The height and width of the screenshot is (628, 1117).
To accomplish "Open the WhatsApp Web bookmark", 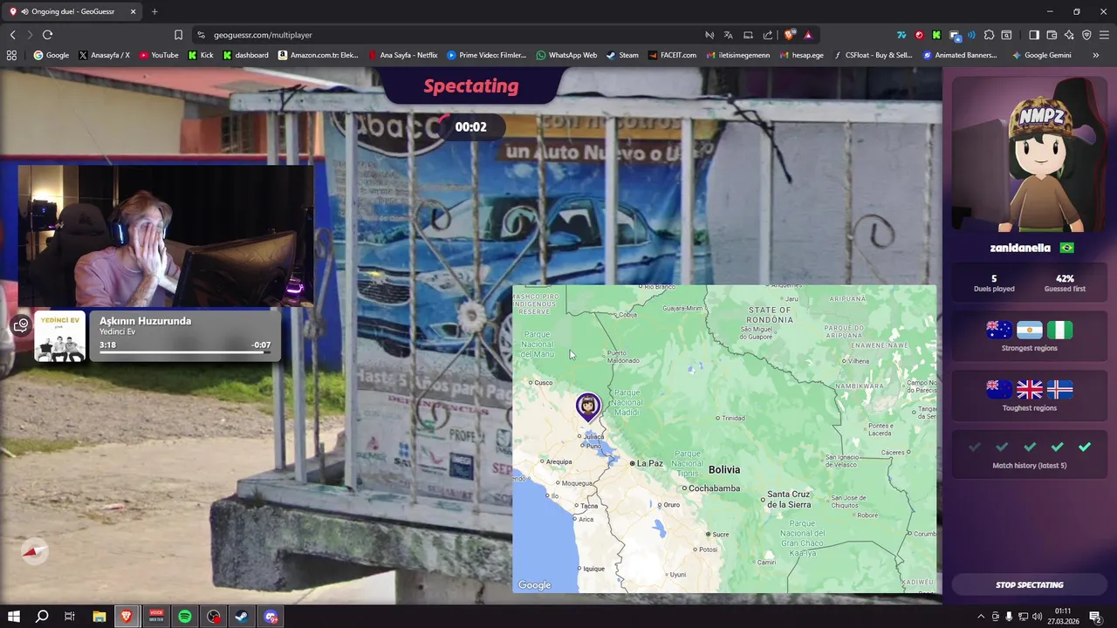I will [566, 55].
